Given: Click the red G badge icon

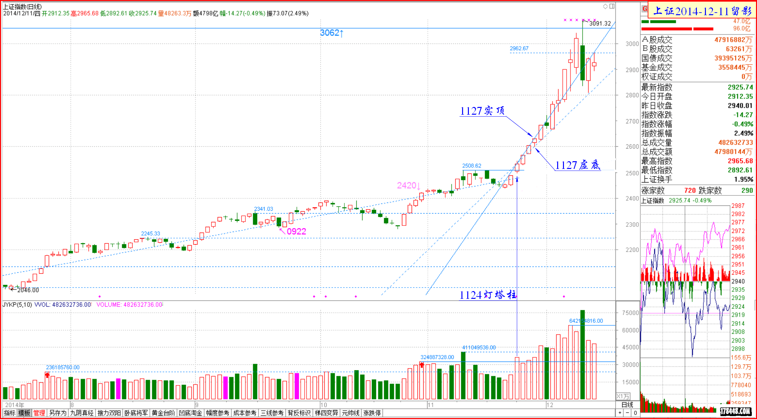Looking at the screenshot, I should click(645, 9).
